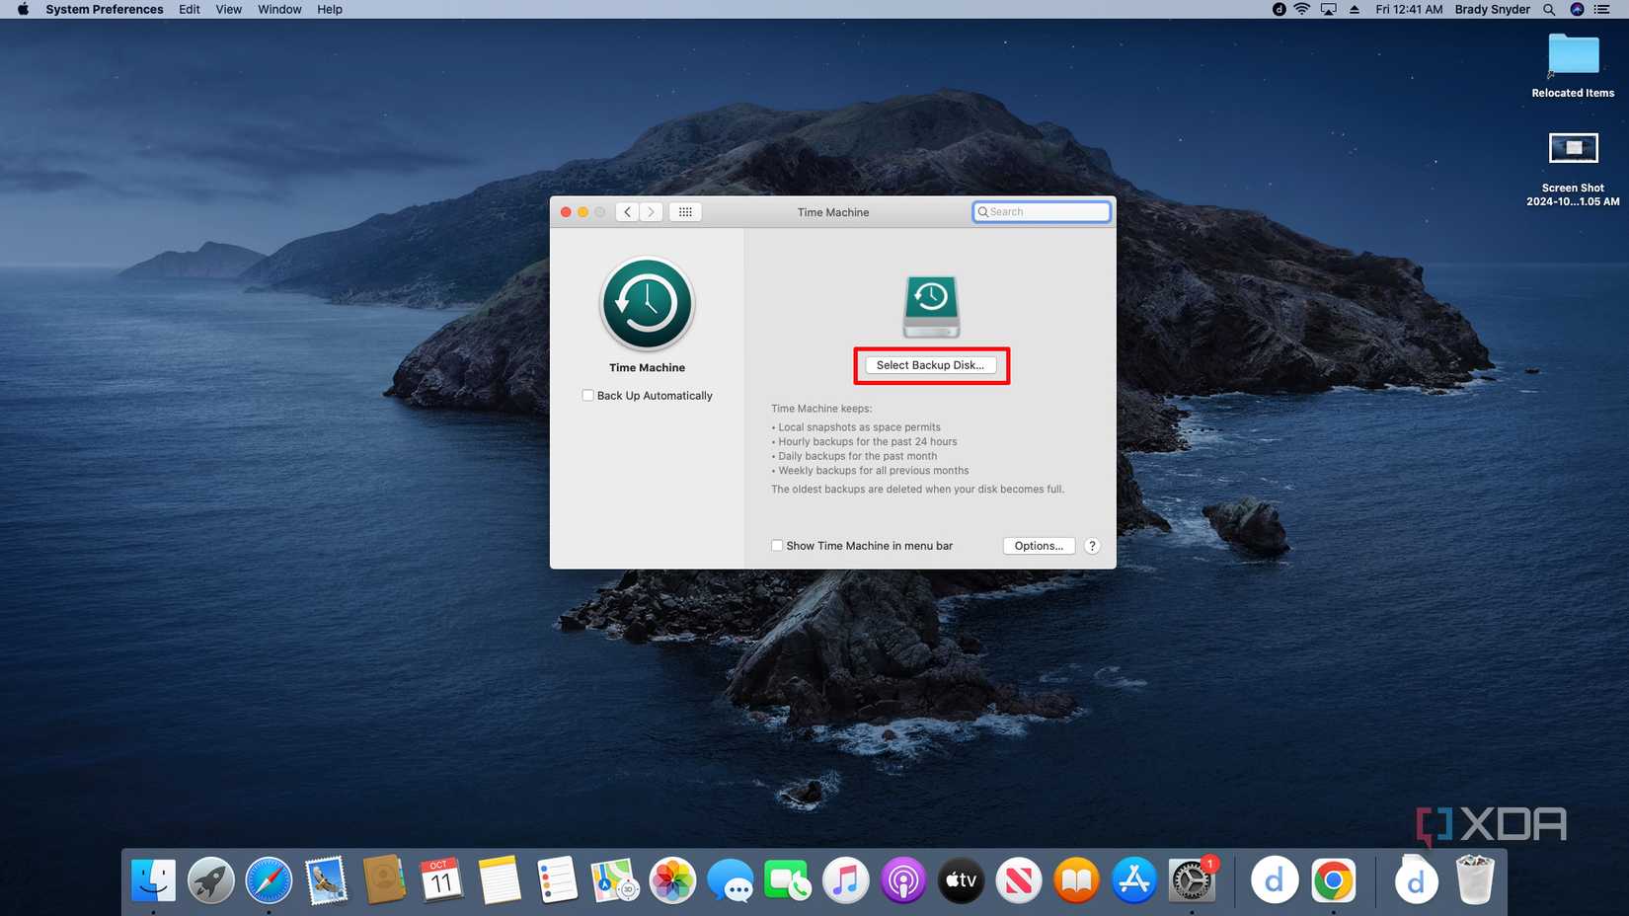
Task: Open Podcasts from the Dock
Action: click(x=903, y=880)
